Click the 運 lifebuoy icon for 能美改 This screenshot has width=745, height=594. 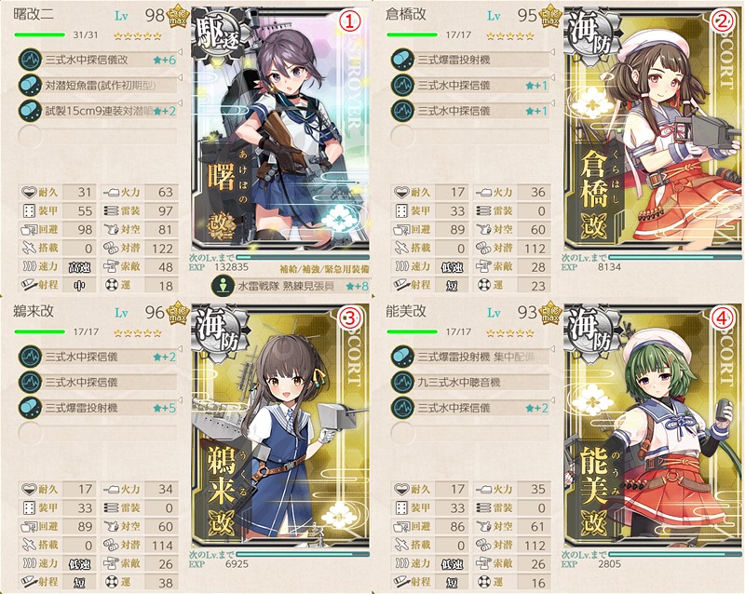484,582
